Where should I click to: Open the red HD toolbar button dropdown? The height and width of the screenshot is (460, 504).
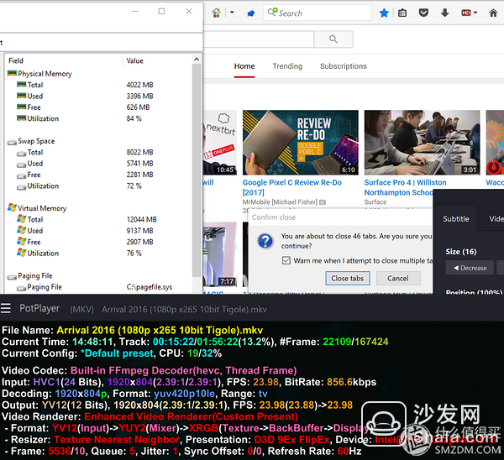pos(465,13)
